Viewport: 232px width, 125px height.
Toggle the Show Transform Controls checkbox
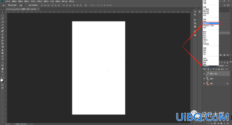click(28, 5)
